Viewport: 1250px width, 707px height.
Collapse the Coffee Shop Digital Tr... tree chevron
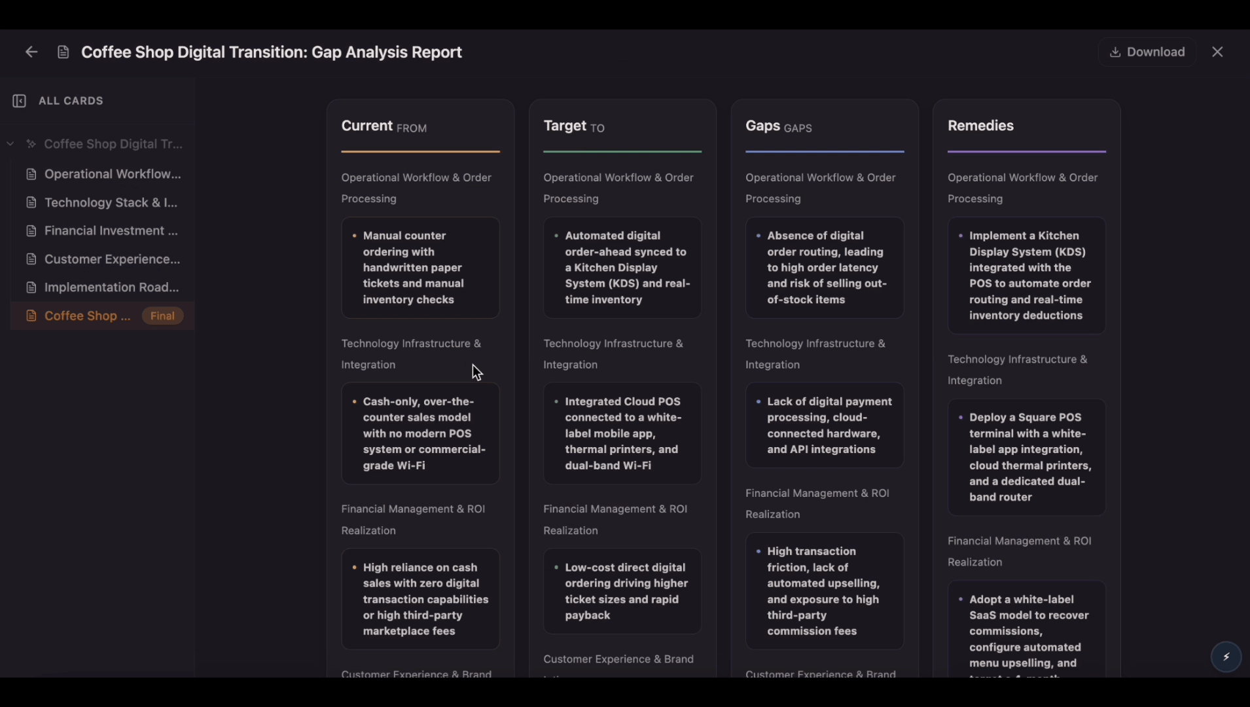[10, 144]
